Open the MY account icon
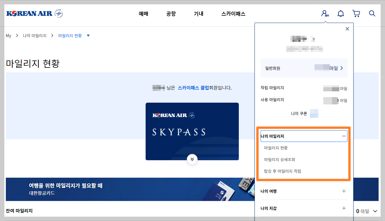Image resolution: width=385 pixels, height=221 pixels. [325, 13]
